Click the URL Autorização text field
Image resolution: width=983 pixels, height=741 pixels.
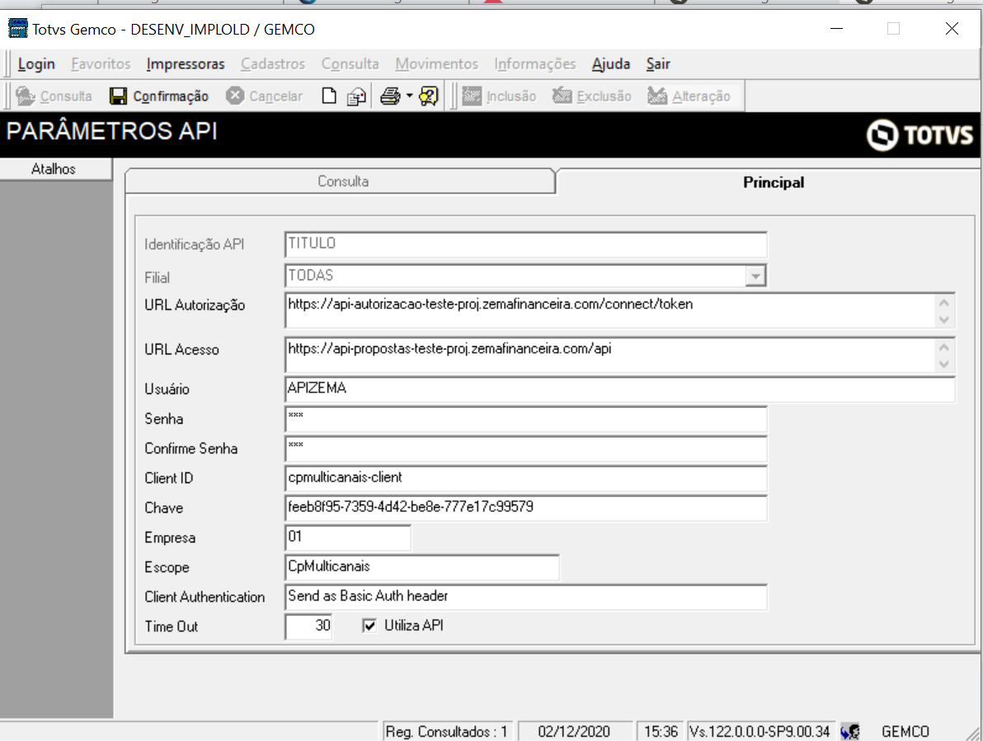tap(619, 310)
